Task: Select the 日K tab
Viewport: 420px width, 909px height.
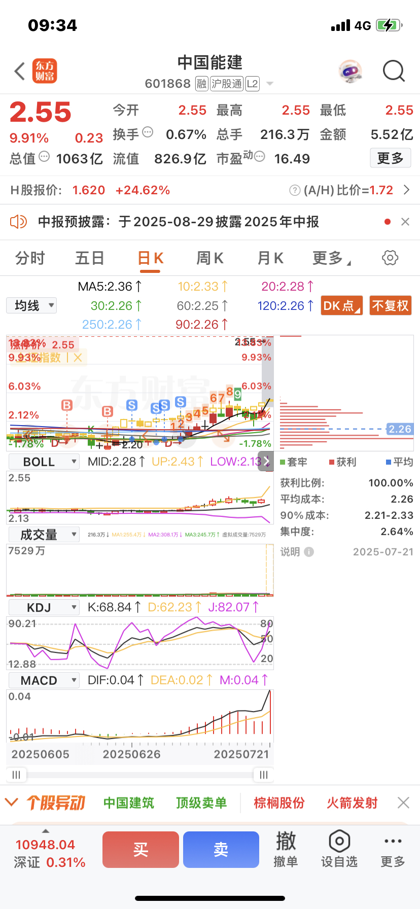Action: pyautogui.click(x=150, y=258)
